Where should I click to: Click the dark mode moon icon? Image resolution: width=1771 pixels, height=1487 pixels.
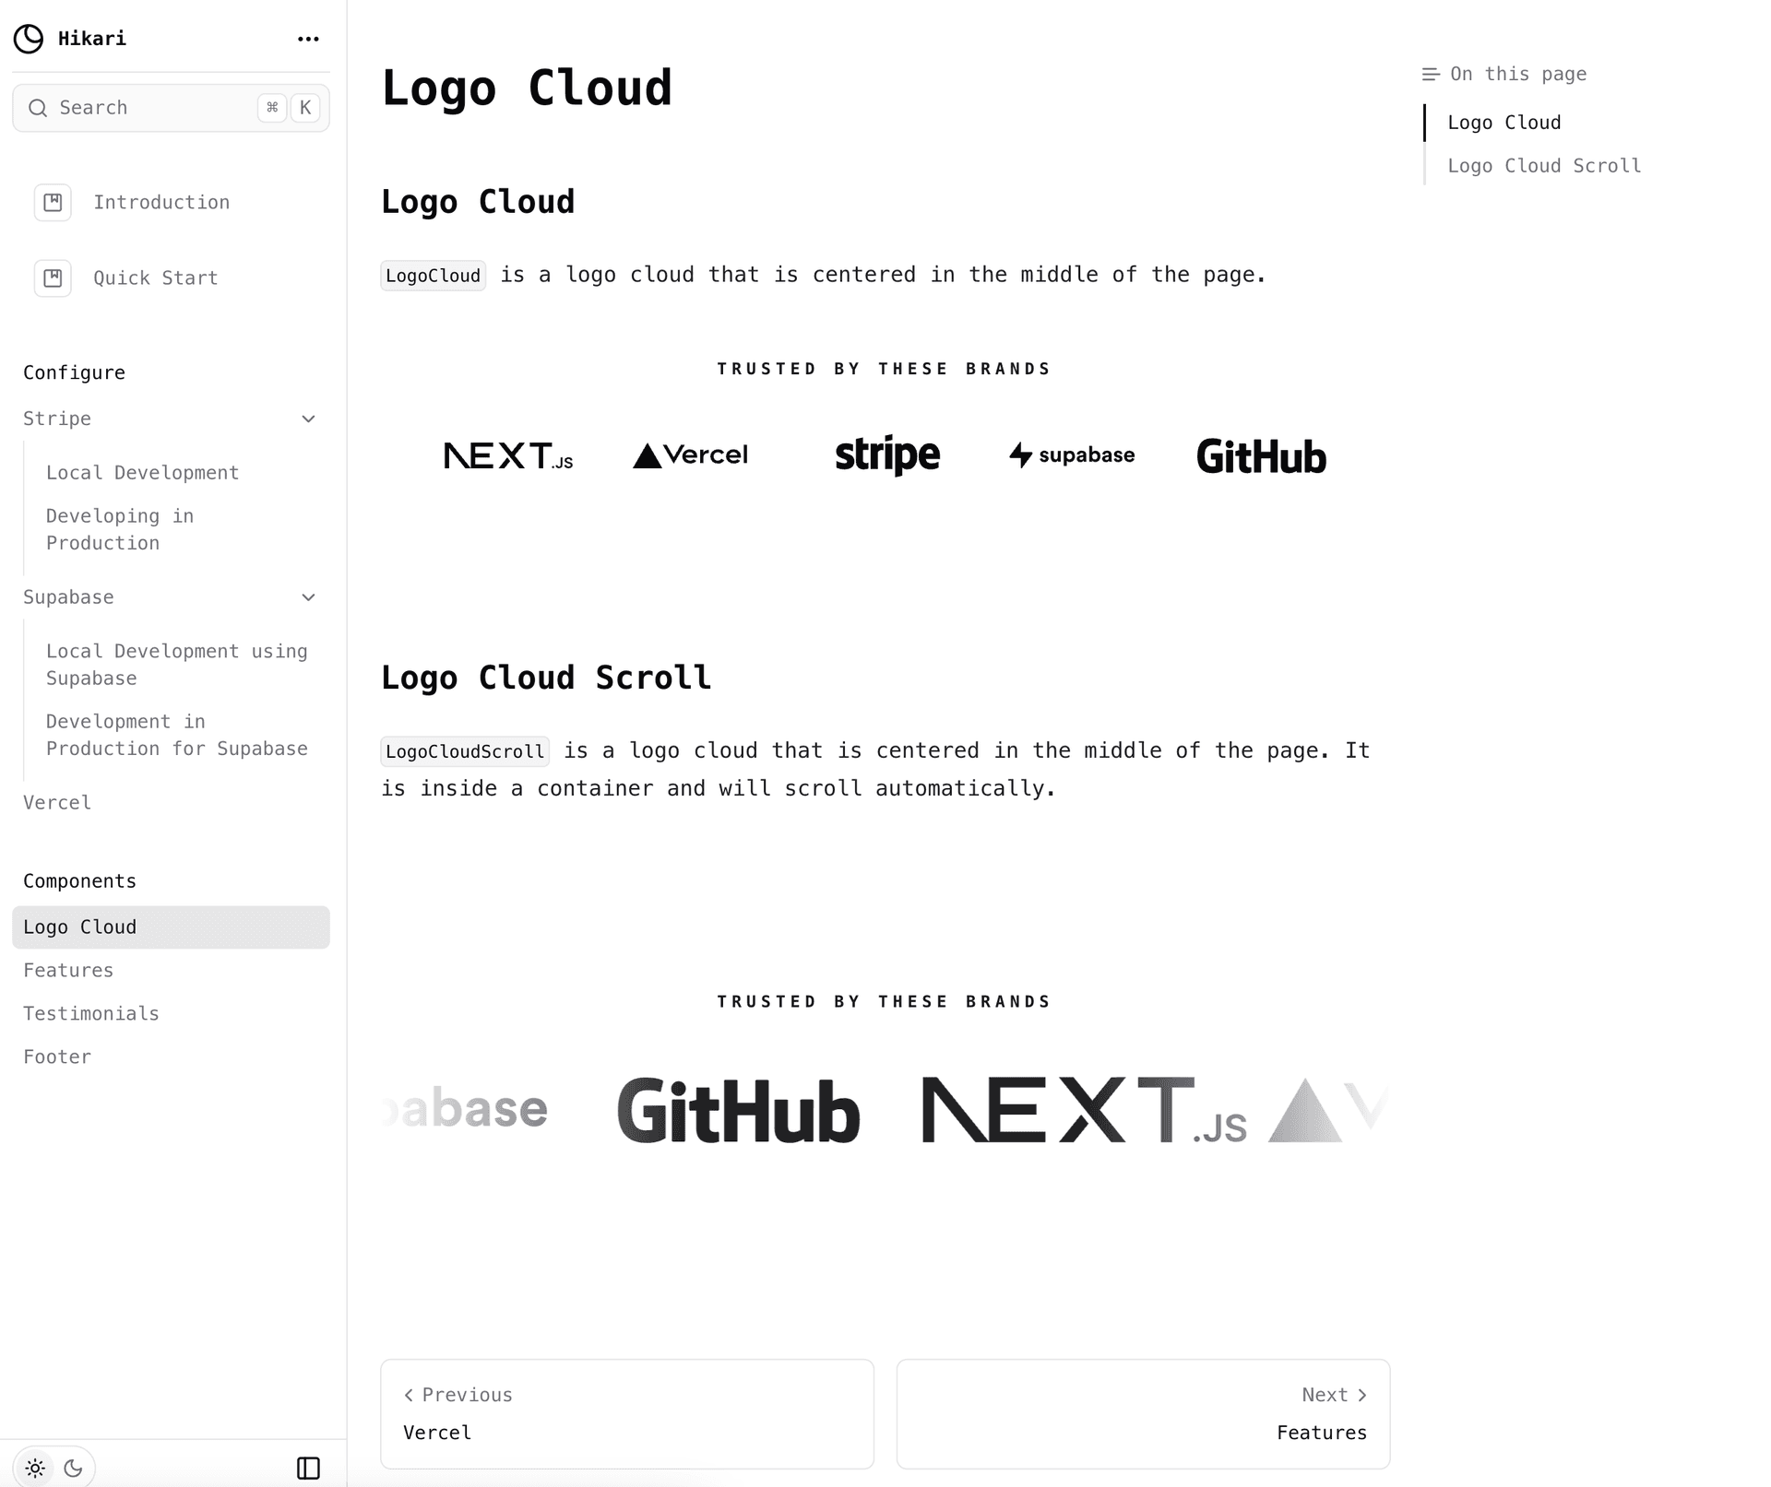72,1468
